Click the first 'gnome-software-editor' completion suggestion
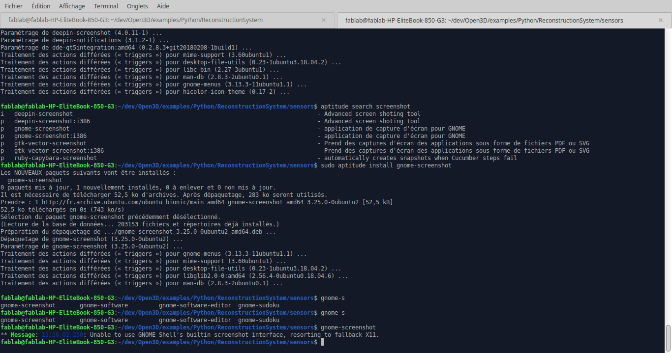 click(x=195, y=305)
